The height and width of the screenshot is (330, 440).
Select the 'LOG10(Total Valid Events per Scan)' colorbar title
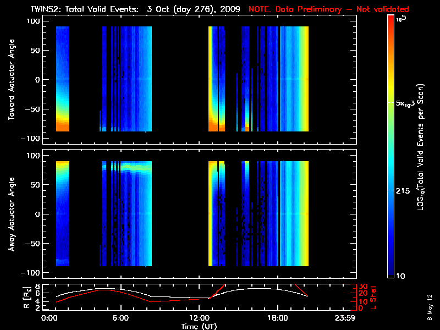pos(422,148)
